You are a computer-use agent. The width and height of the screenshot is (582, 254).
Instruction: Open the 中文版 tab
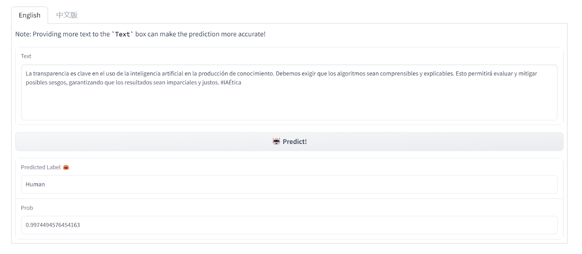[x=67, y=15]
